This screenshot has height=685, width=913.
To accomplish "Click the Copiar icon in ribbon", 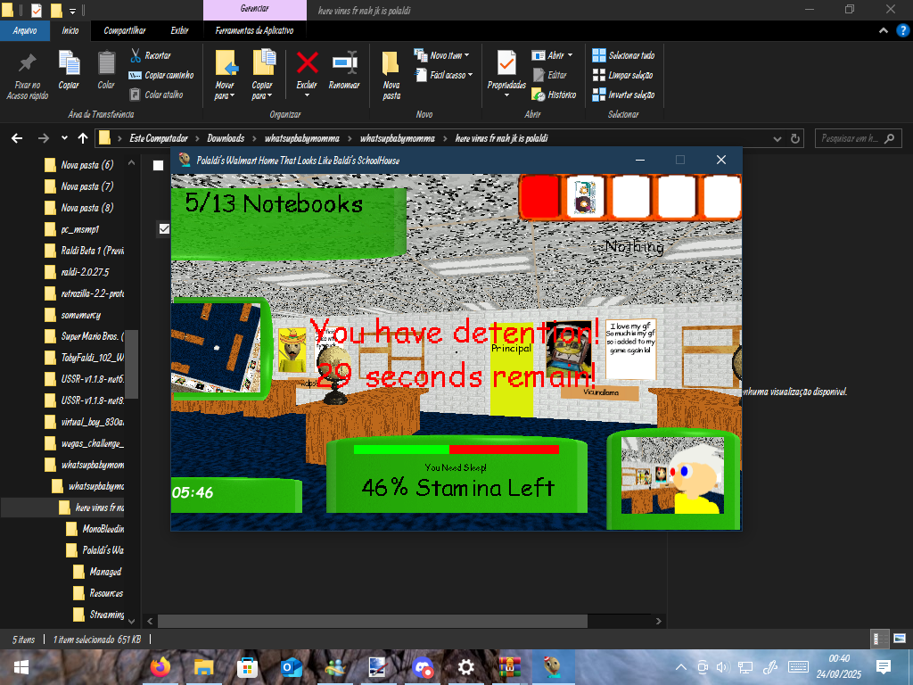I will 69,63.
